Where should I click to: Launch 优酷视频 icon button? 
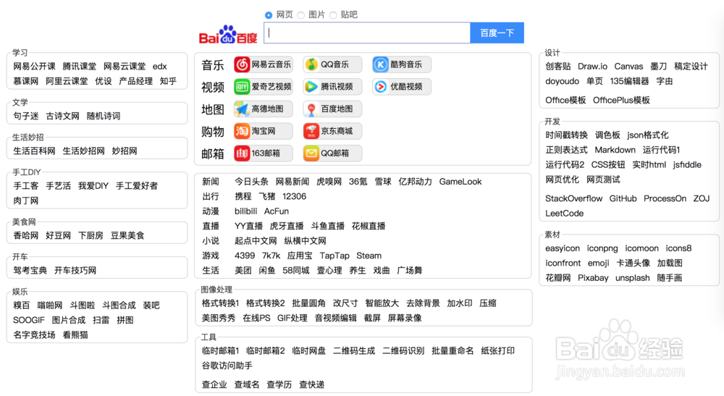tap(402, 87)
